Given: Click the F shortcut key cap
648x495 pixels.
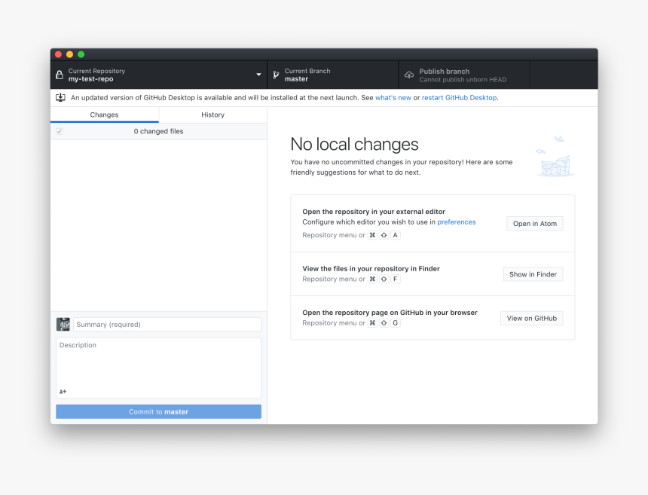Looking at the screenshot, I should (x=396, y=279).
